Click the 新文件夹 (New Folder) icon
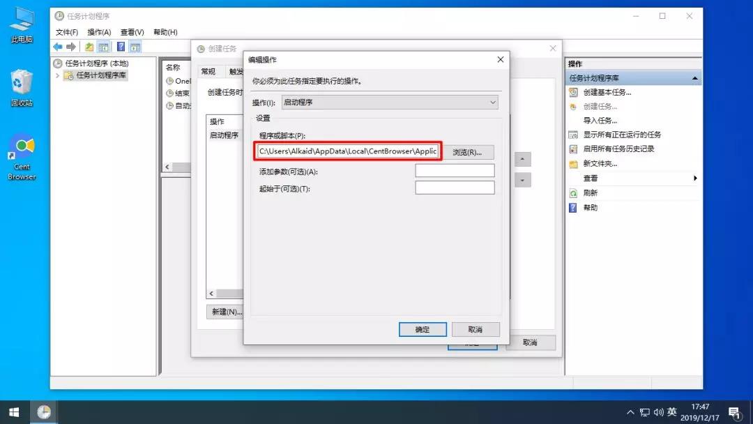 tap(574, 163)
